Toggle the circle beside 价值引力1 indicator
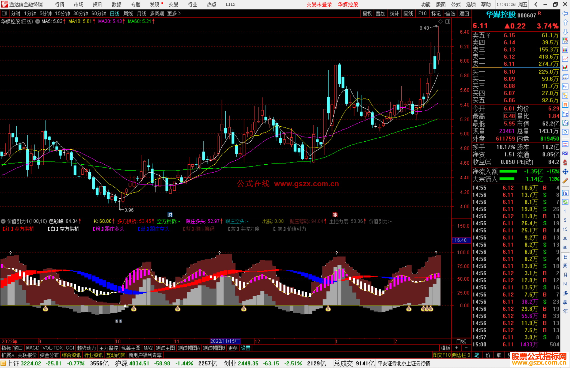The height and width of the screenshot is (368, 570). (x=3, y=221)
